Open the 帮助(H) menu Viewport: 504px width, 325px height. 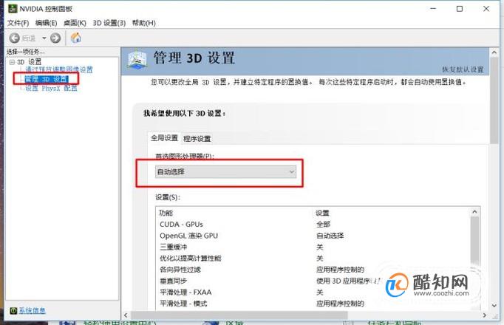point(143,23)
